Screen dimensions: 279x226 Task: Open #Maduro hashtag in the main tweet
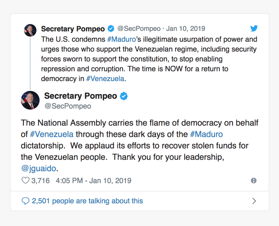206,134
